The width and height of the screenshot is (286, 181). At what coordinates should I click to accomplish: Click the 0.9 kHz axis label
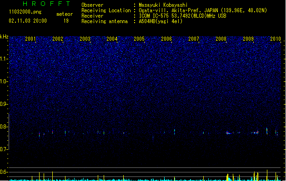click(x=3, y=104)
